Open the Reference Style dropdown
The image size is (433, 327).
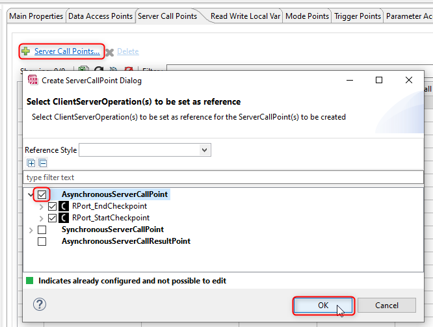click(204, 150)
